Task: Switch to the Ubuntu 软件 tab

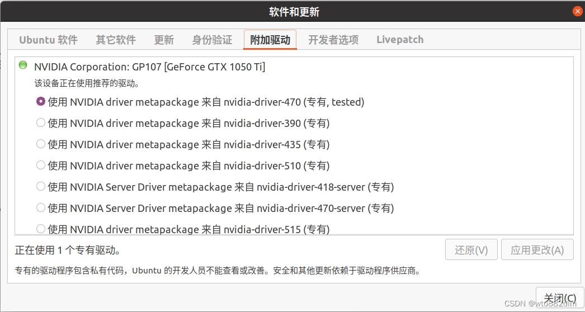Action: pos(49,40)
